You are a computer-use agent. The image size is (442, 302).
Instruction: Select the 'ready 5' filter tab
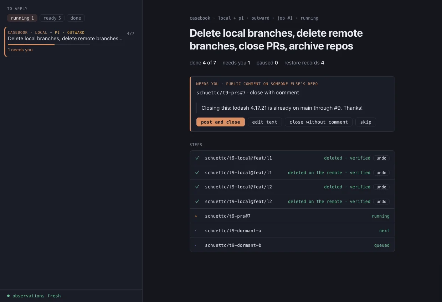click(52, 18)
